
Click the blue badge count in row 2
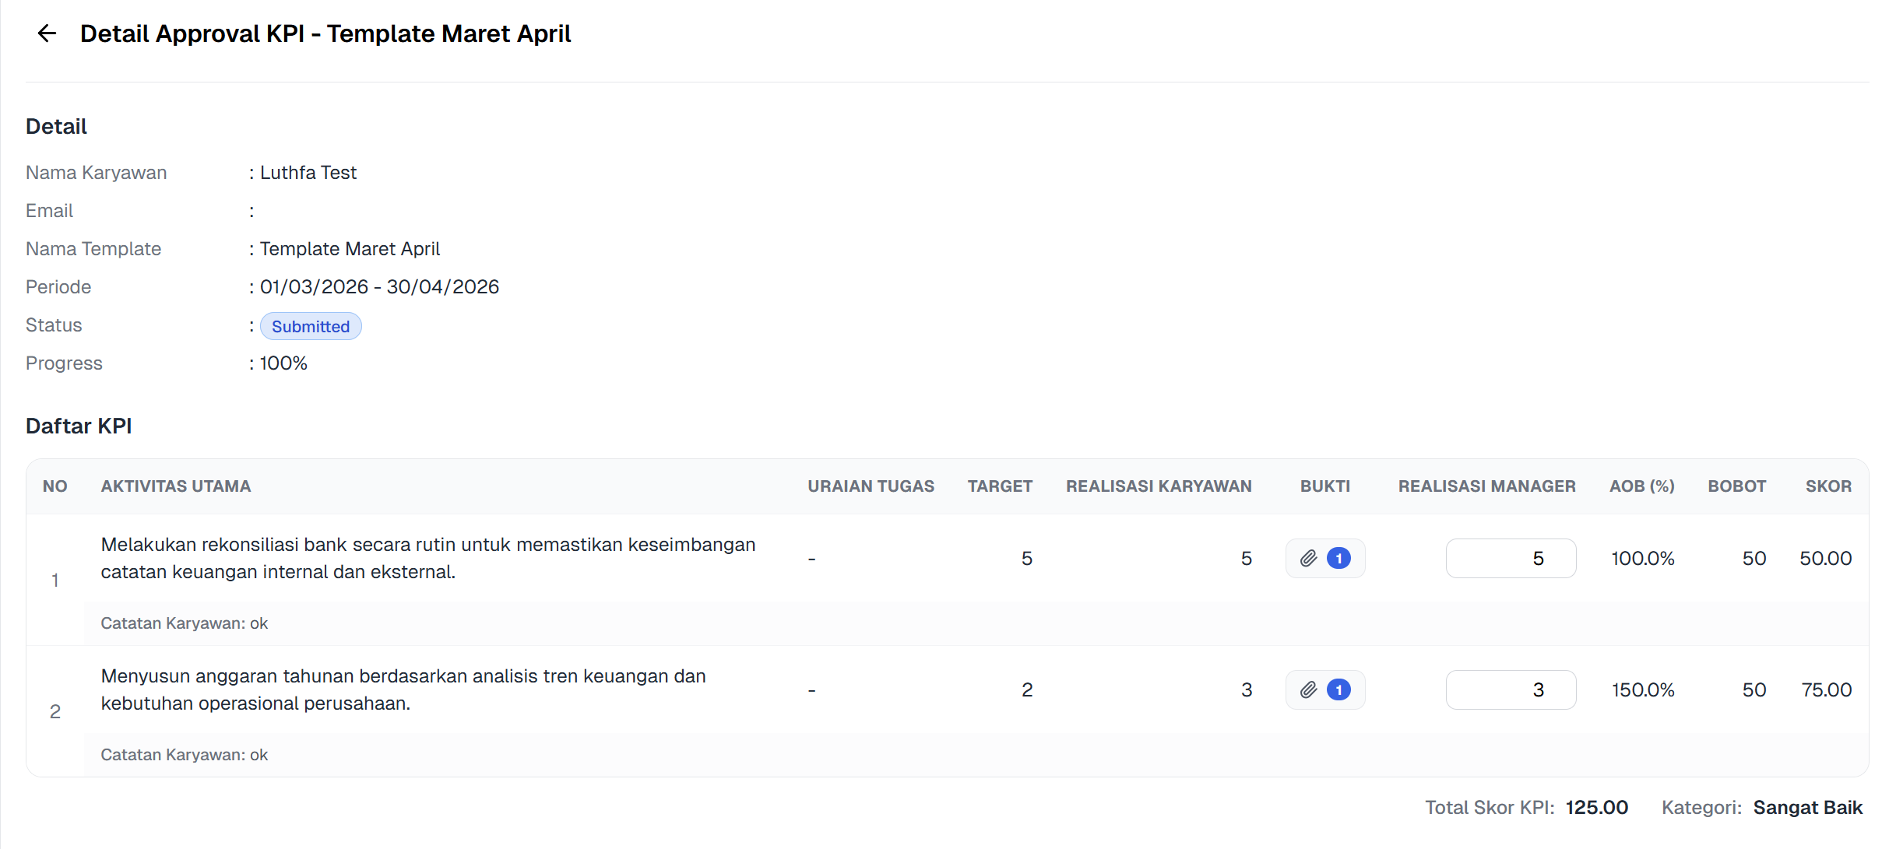(1339, 689)
